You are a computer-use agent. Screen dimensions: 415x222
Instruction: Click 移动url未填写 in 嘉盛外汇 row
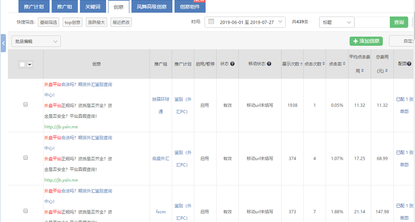260,158
